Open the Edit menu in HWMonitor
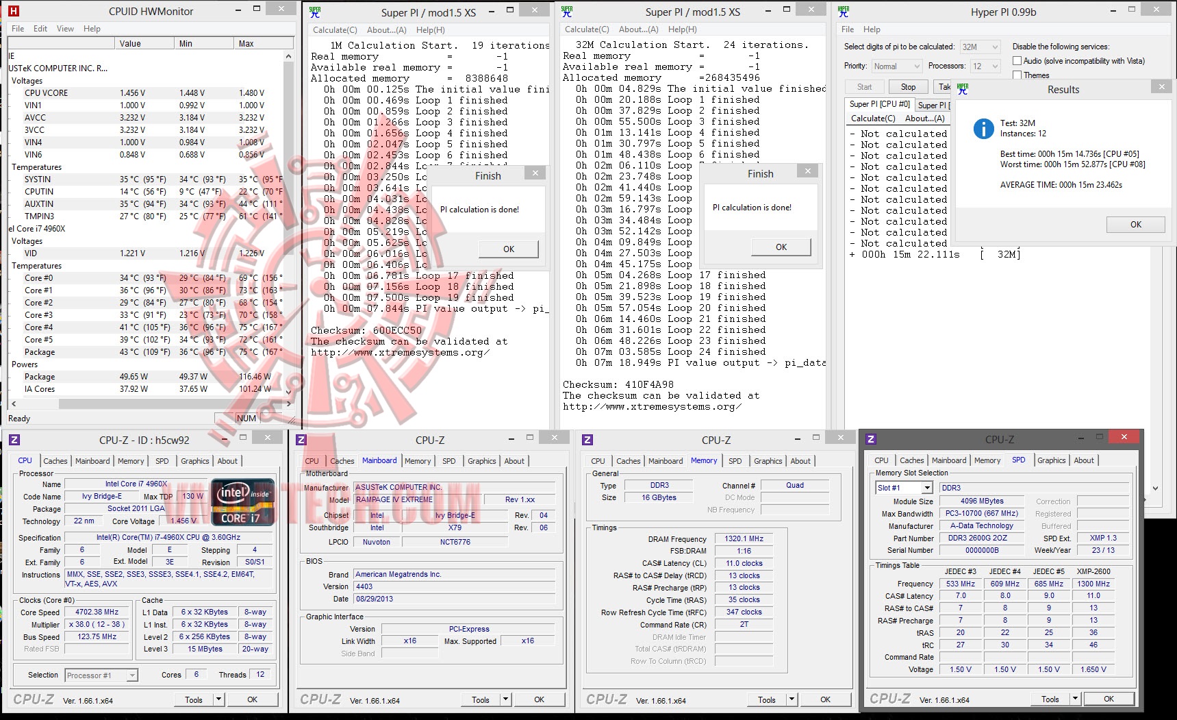1177x720 pixels. 40,29
